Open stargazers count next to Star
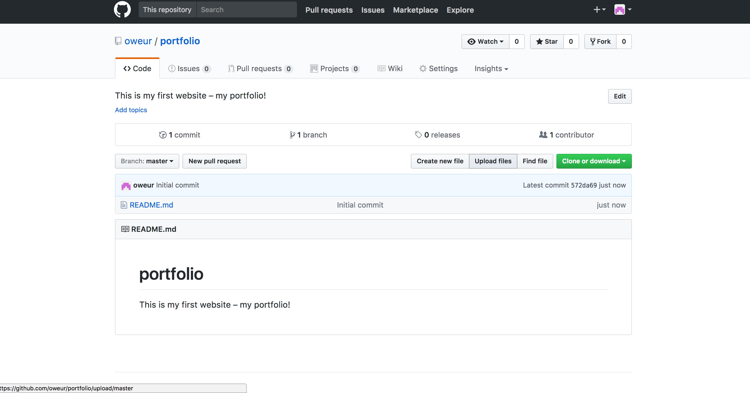 (x=571, y=42)
